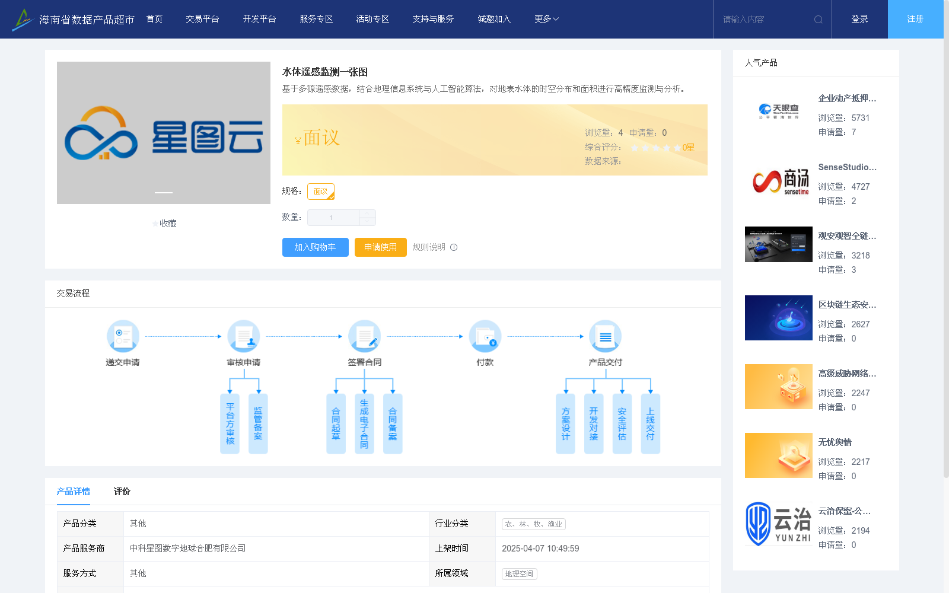The height and width of the screenshot is (593, 949).
Task: Click the 方案设计 sub-step box
Action: pyautogui.click(x=565, y=423)
